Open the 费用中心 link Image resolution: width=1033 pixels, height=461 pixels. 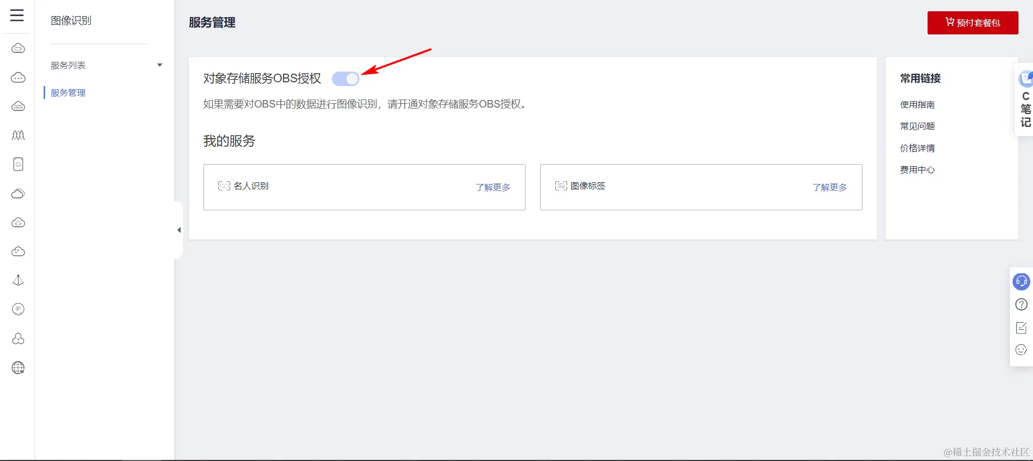coord(917,170)
